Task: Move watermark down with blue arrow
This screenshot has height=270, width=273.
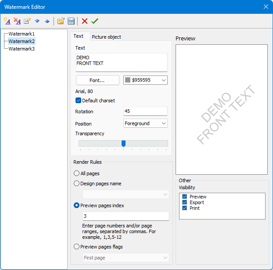Action: (x=37, y=21)
